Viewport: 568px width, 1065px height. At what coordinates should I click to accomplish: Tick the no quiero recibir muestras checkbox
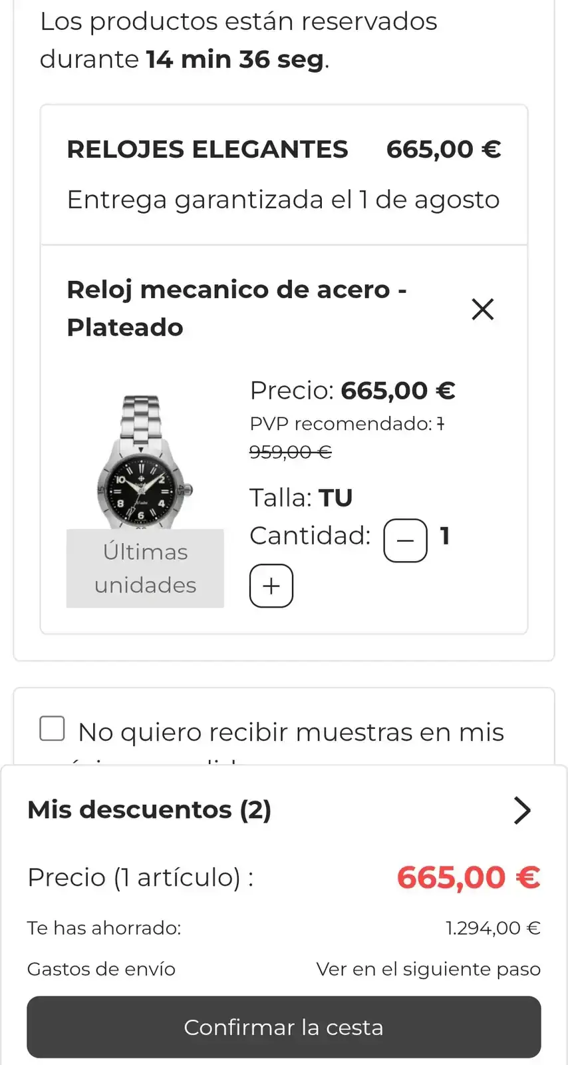pyautogui.click(x=52, y=728)
